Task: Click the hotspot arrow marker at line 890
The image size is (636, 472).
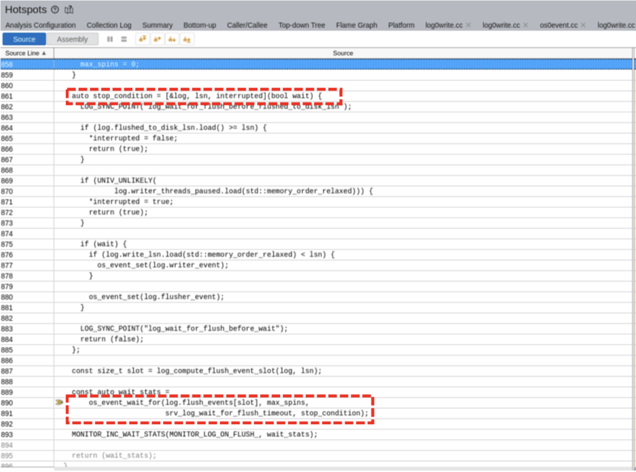Action: (59, 402)
